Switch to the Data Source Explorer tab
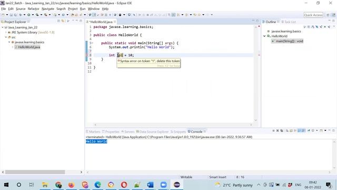Screen dimensions: 337x190 point(152,131)
